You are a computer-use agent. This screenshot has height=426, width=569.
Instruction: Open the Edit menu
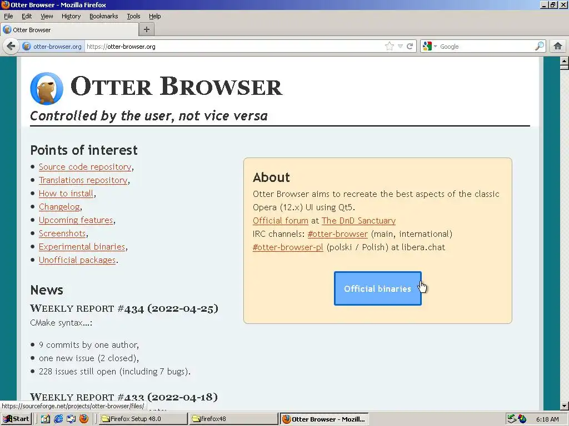[27, 16]
